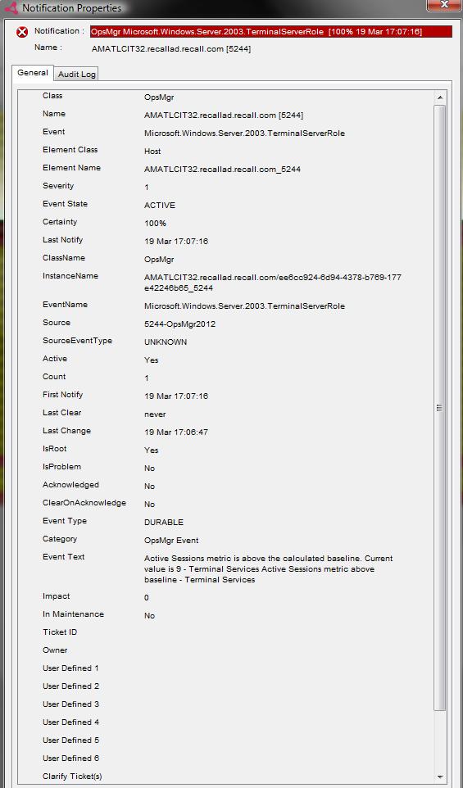Click the Count label
Image resolution: width=463 pixels, height=788 pixels.
click(54, 377)
